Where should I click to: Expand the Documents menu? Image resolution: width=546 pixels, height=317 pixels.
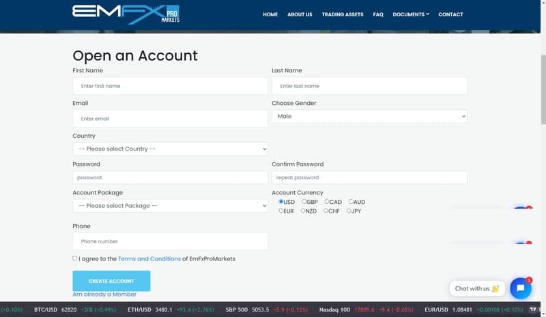click(411, 14)
